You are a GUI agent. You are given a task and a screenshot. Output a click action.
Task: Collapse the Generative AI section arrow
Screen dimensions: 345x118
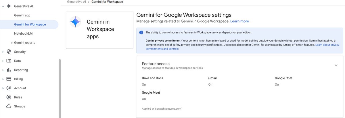tap(3, 6)
